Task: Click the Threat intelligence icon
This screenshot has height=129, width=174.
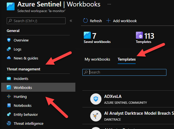Action: (9, 123)
